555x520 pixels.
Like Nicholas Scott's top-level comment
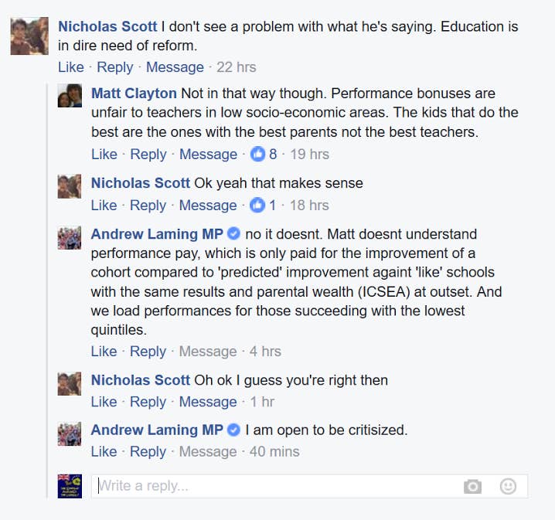(71, 67)
